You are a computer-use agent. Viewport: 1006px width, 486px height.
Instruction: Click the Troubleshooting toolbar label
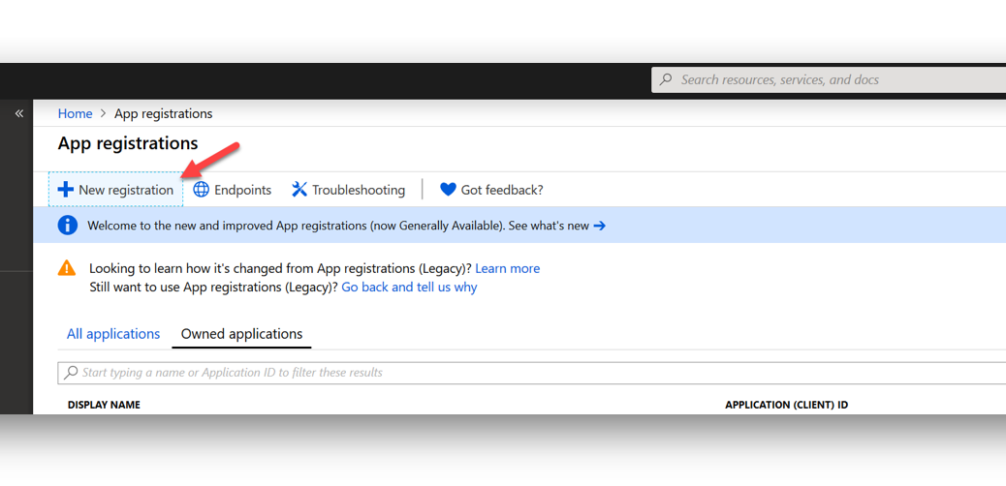[359, 191]
